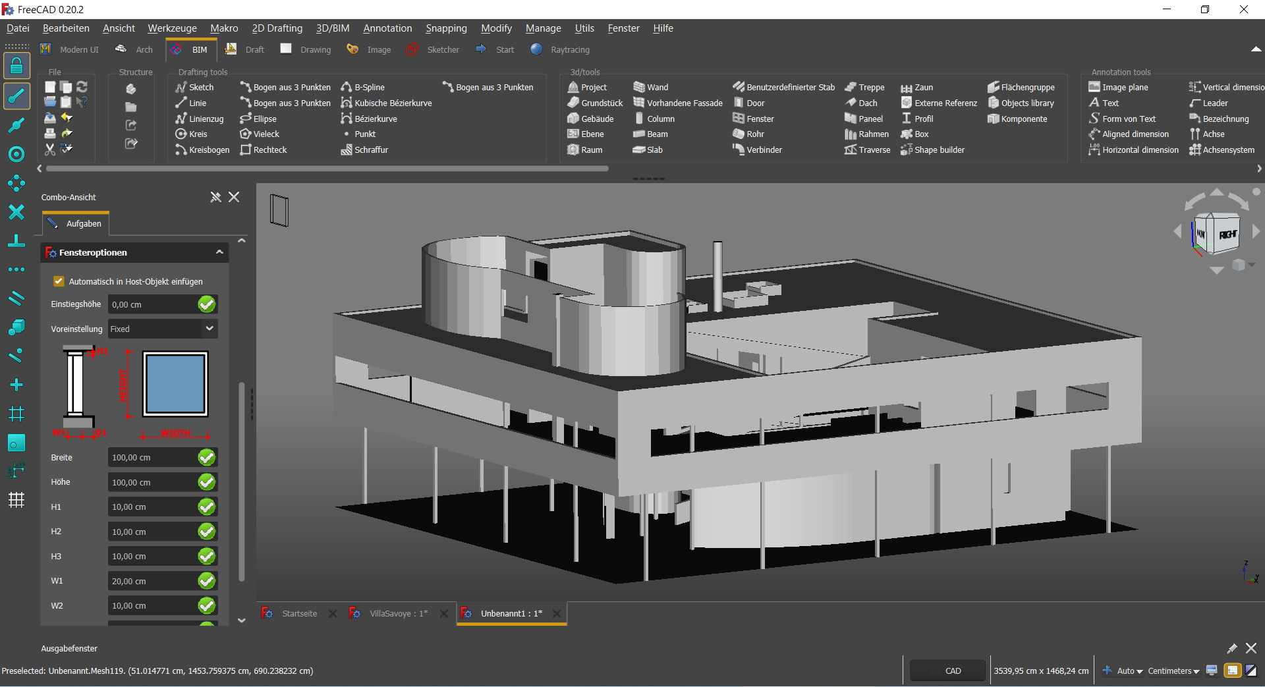Screen dimensions: 1265x687
Task: Pick the Slab tool
Action: click(648, 150)
